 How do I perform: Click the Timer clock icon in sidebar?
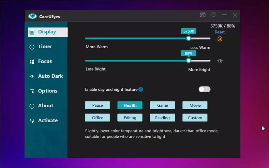(x=32, y=47)
